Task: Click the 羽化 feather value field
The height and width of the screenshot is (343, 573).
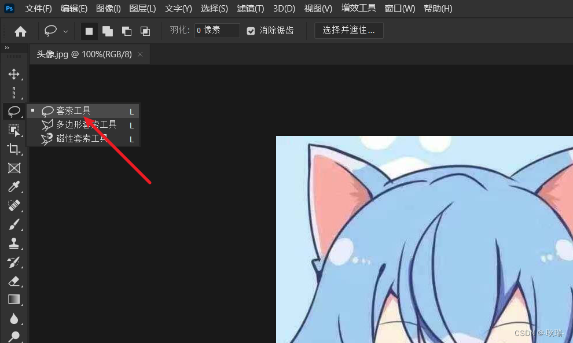Action: [x=217, y=30]
